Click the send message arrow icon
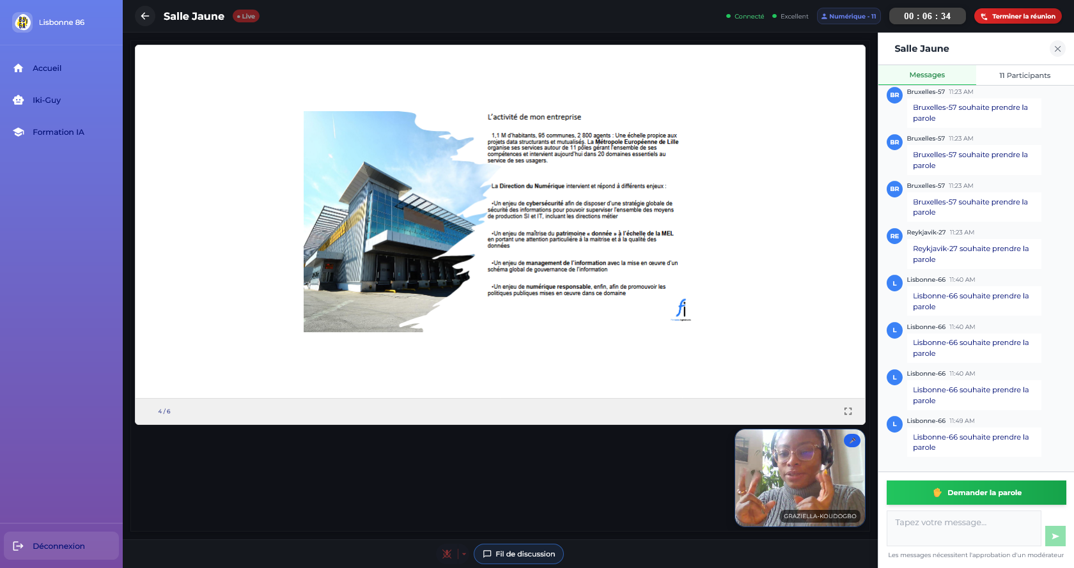1074x568 pixels. point(1055,536)
